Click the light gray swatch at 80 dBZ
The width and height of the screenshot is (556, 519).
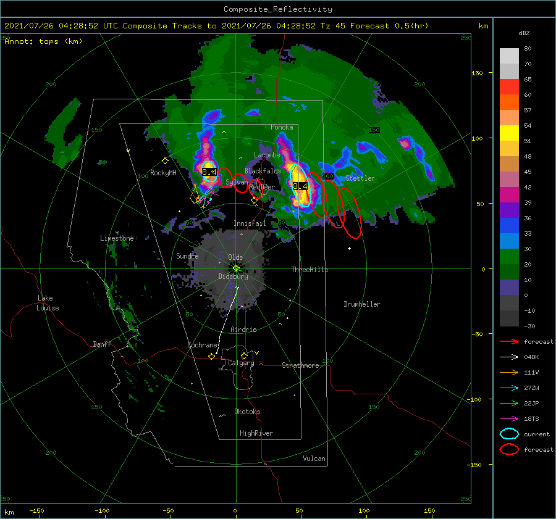(x=509, y=56)
